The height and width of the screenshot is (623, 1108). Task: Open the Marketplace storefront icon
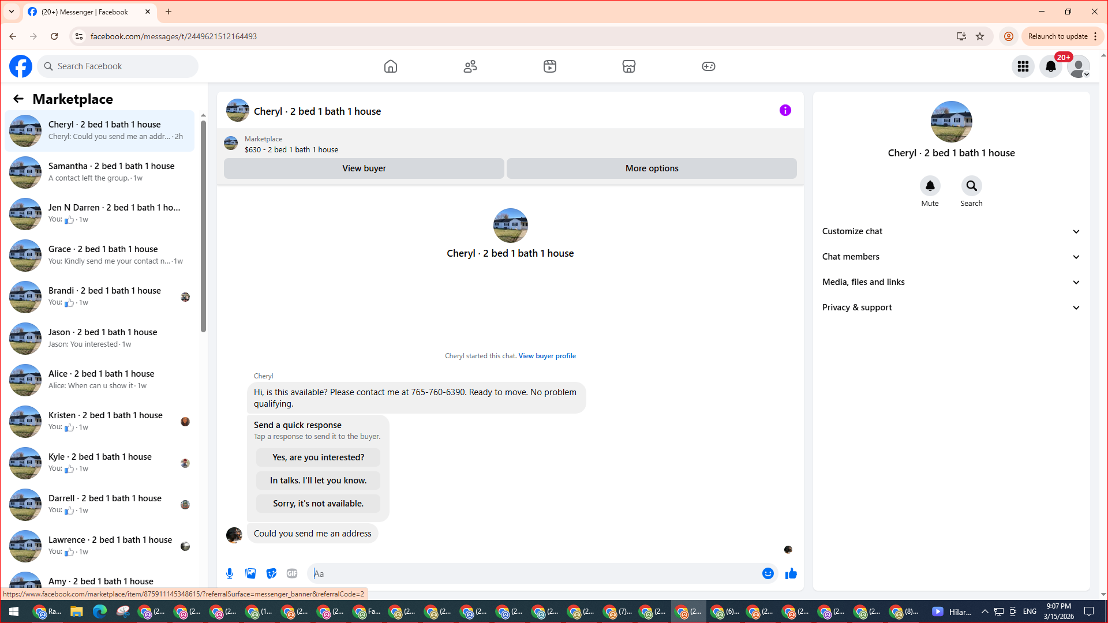point(629,66)
